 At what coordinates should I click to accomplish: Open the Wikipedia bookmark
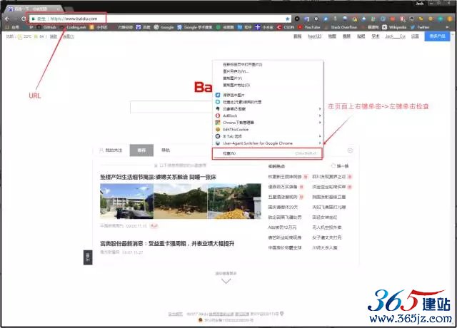[394, 27]
